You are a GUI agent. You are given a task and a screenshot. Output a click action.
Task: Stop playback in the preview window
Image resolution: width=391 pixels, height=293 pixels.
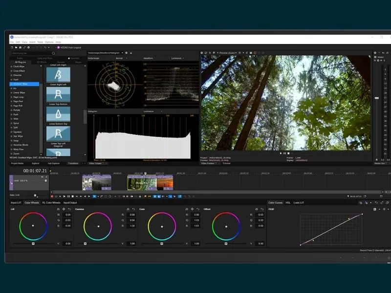[x=288, y=153]
